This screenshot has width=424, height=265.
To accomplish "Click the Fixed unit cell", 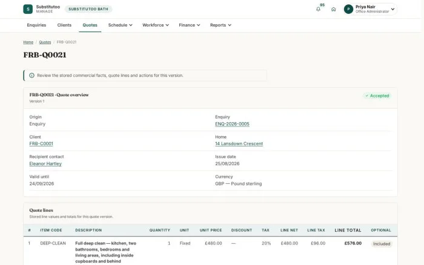I will pos(185,243).
